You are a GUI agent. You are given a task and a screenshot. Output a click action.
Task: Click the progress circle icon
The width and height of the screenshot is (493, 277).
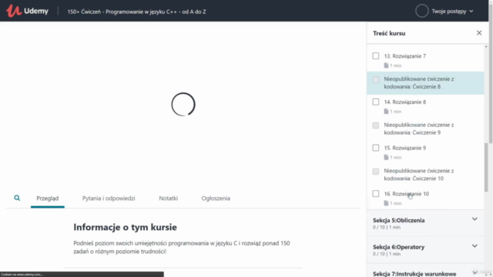coord(421,11)
